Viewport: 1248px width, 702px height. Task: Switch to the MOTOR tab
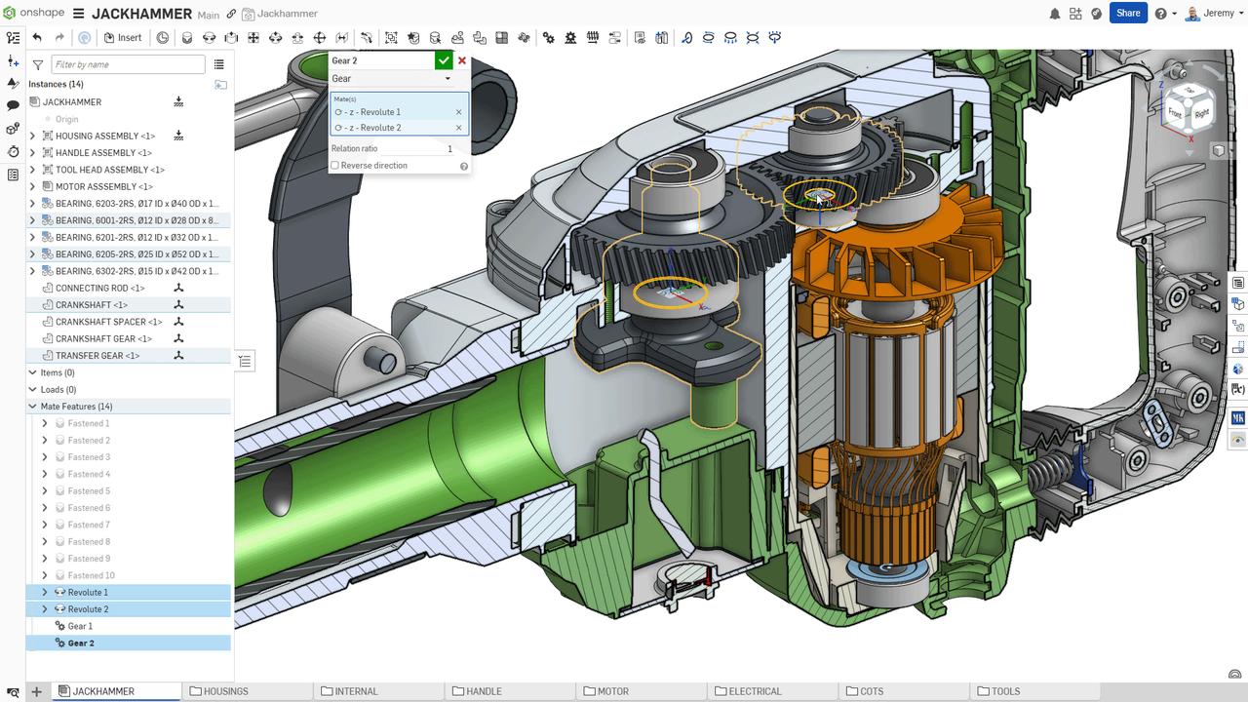[x=607, y=690]
